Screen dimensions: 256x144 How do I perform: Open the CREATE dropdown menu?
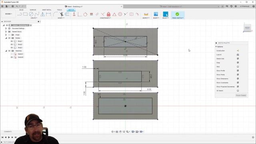tap(34, 18)
